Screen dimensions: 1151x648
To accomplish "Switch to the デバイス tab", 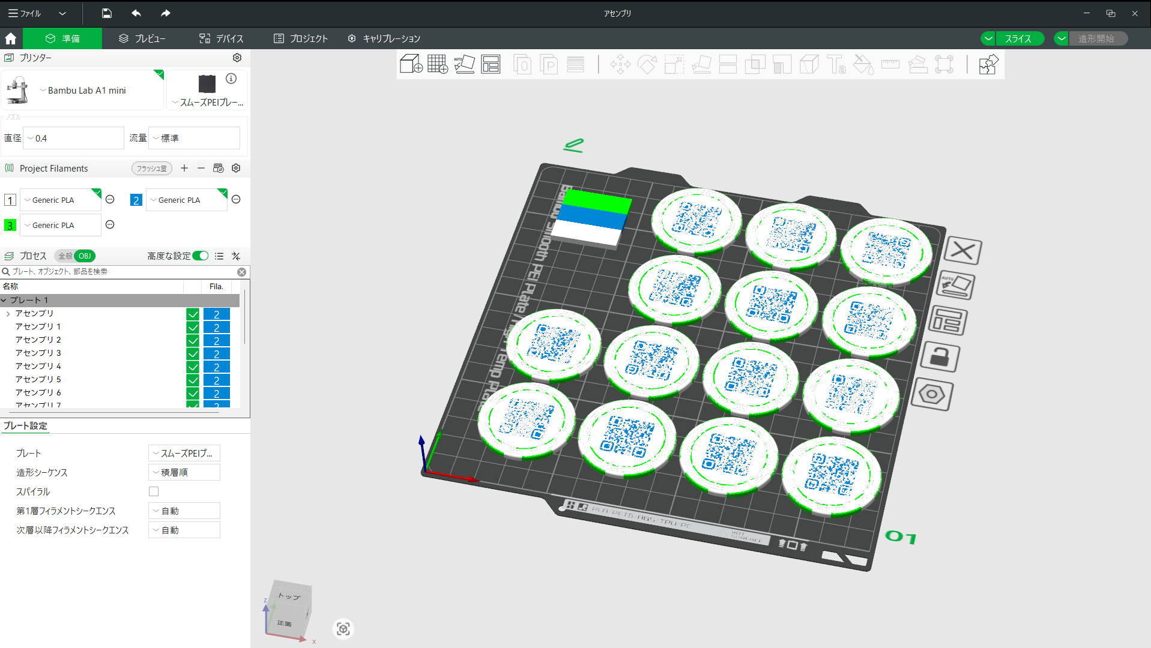I will pyautogui.click(x=222, y=38).
